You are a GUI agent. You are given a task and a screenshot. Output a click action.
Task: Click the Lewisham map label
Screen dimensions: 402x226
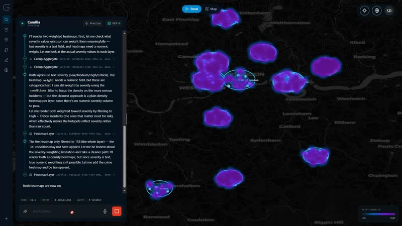coord(297,114)
